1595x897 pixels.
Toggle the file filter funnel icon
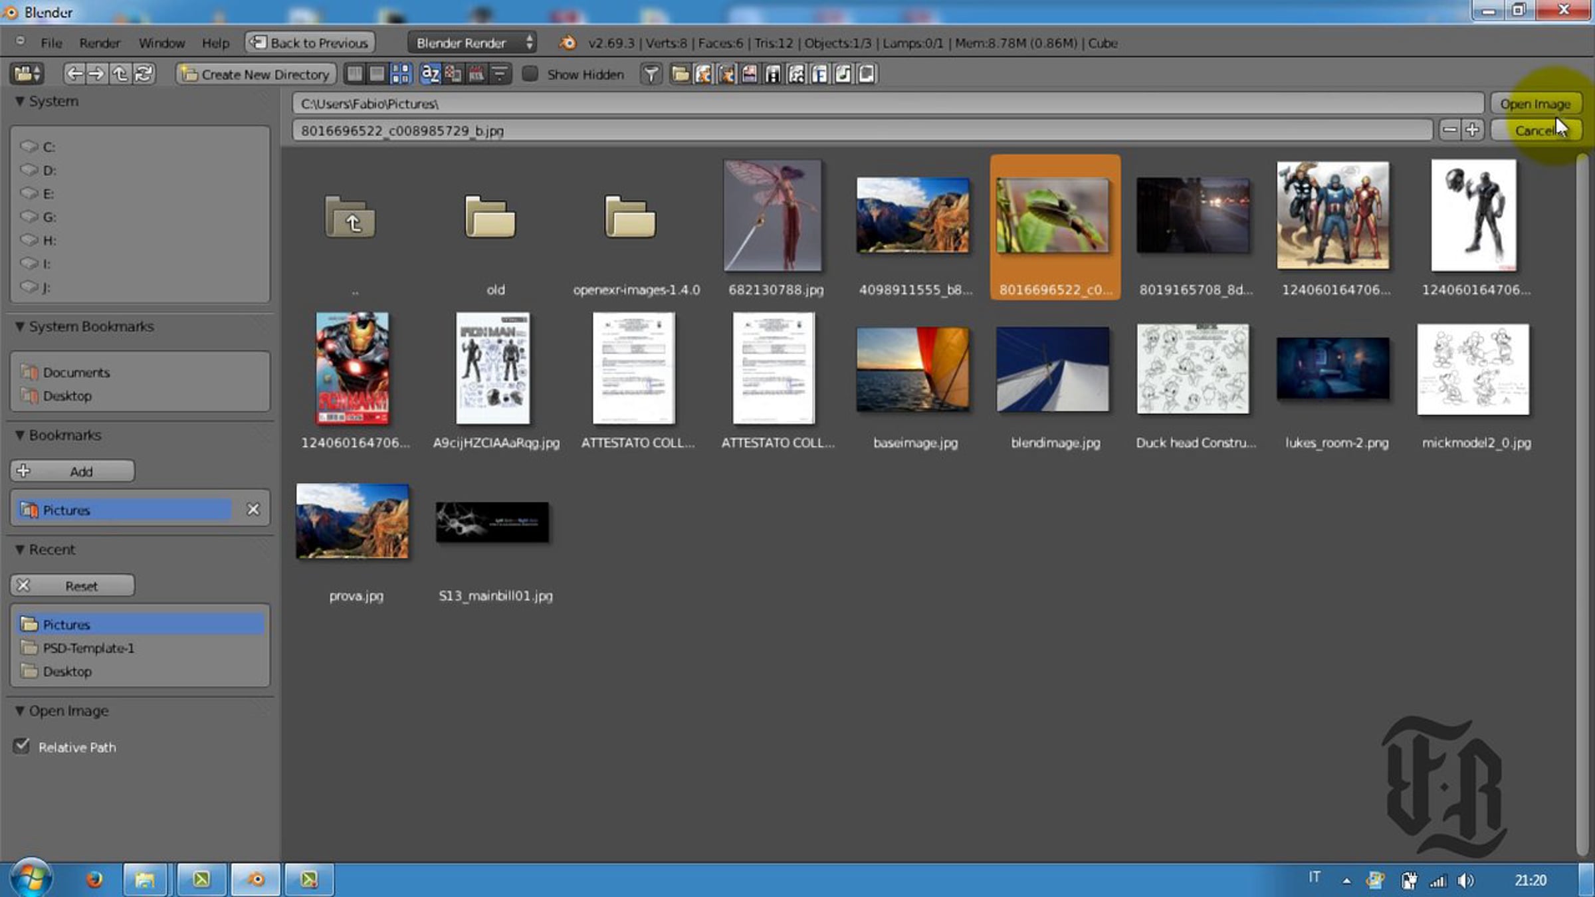point(651,74)
